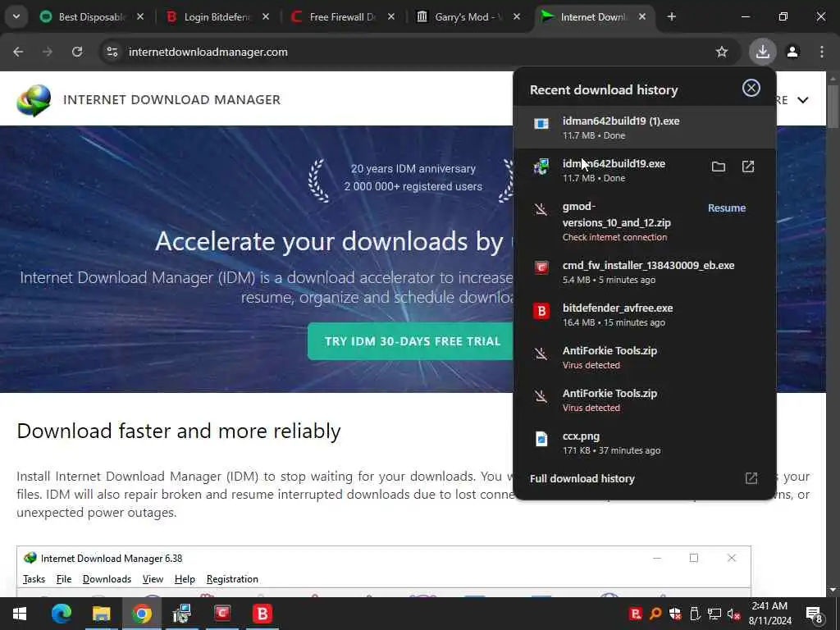The width and height of the screenshot is (840, 630).
Task: Select the ccx.png download entry
Action: point(645,442)
